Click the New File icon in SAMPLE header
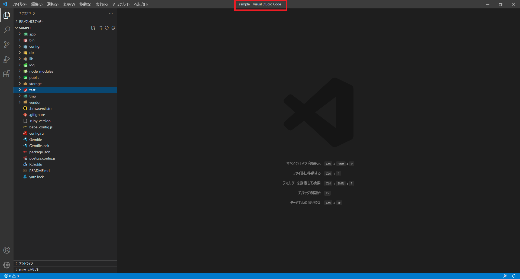Screen dimensions: 520x279 coord(93,28)
